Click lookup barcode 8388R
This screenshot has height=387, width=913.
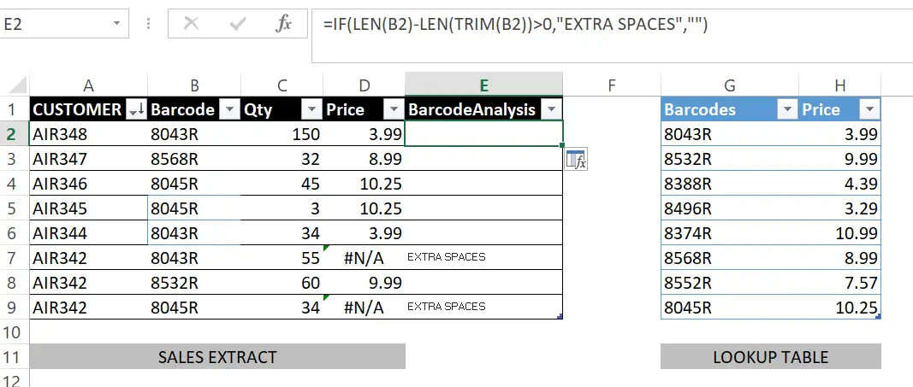point(730,184)
